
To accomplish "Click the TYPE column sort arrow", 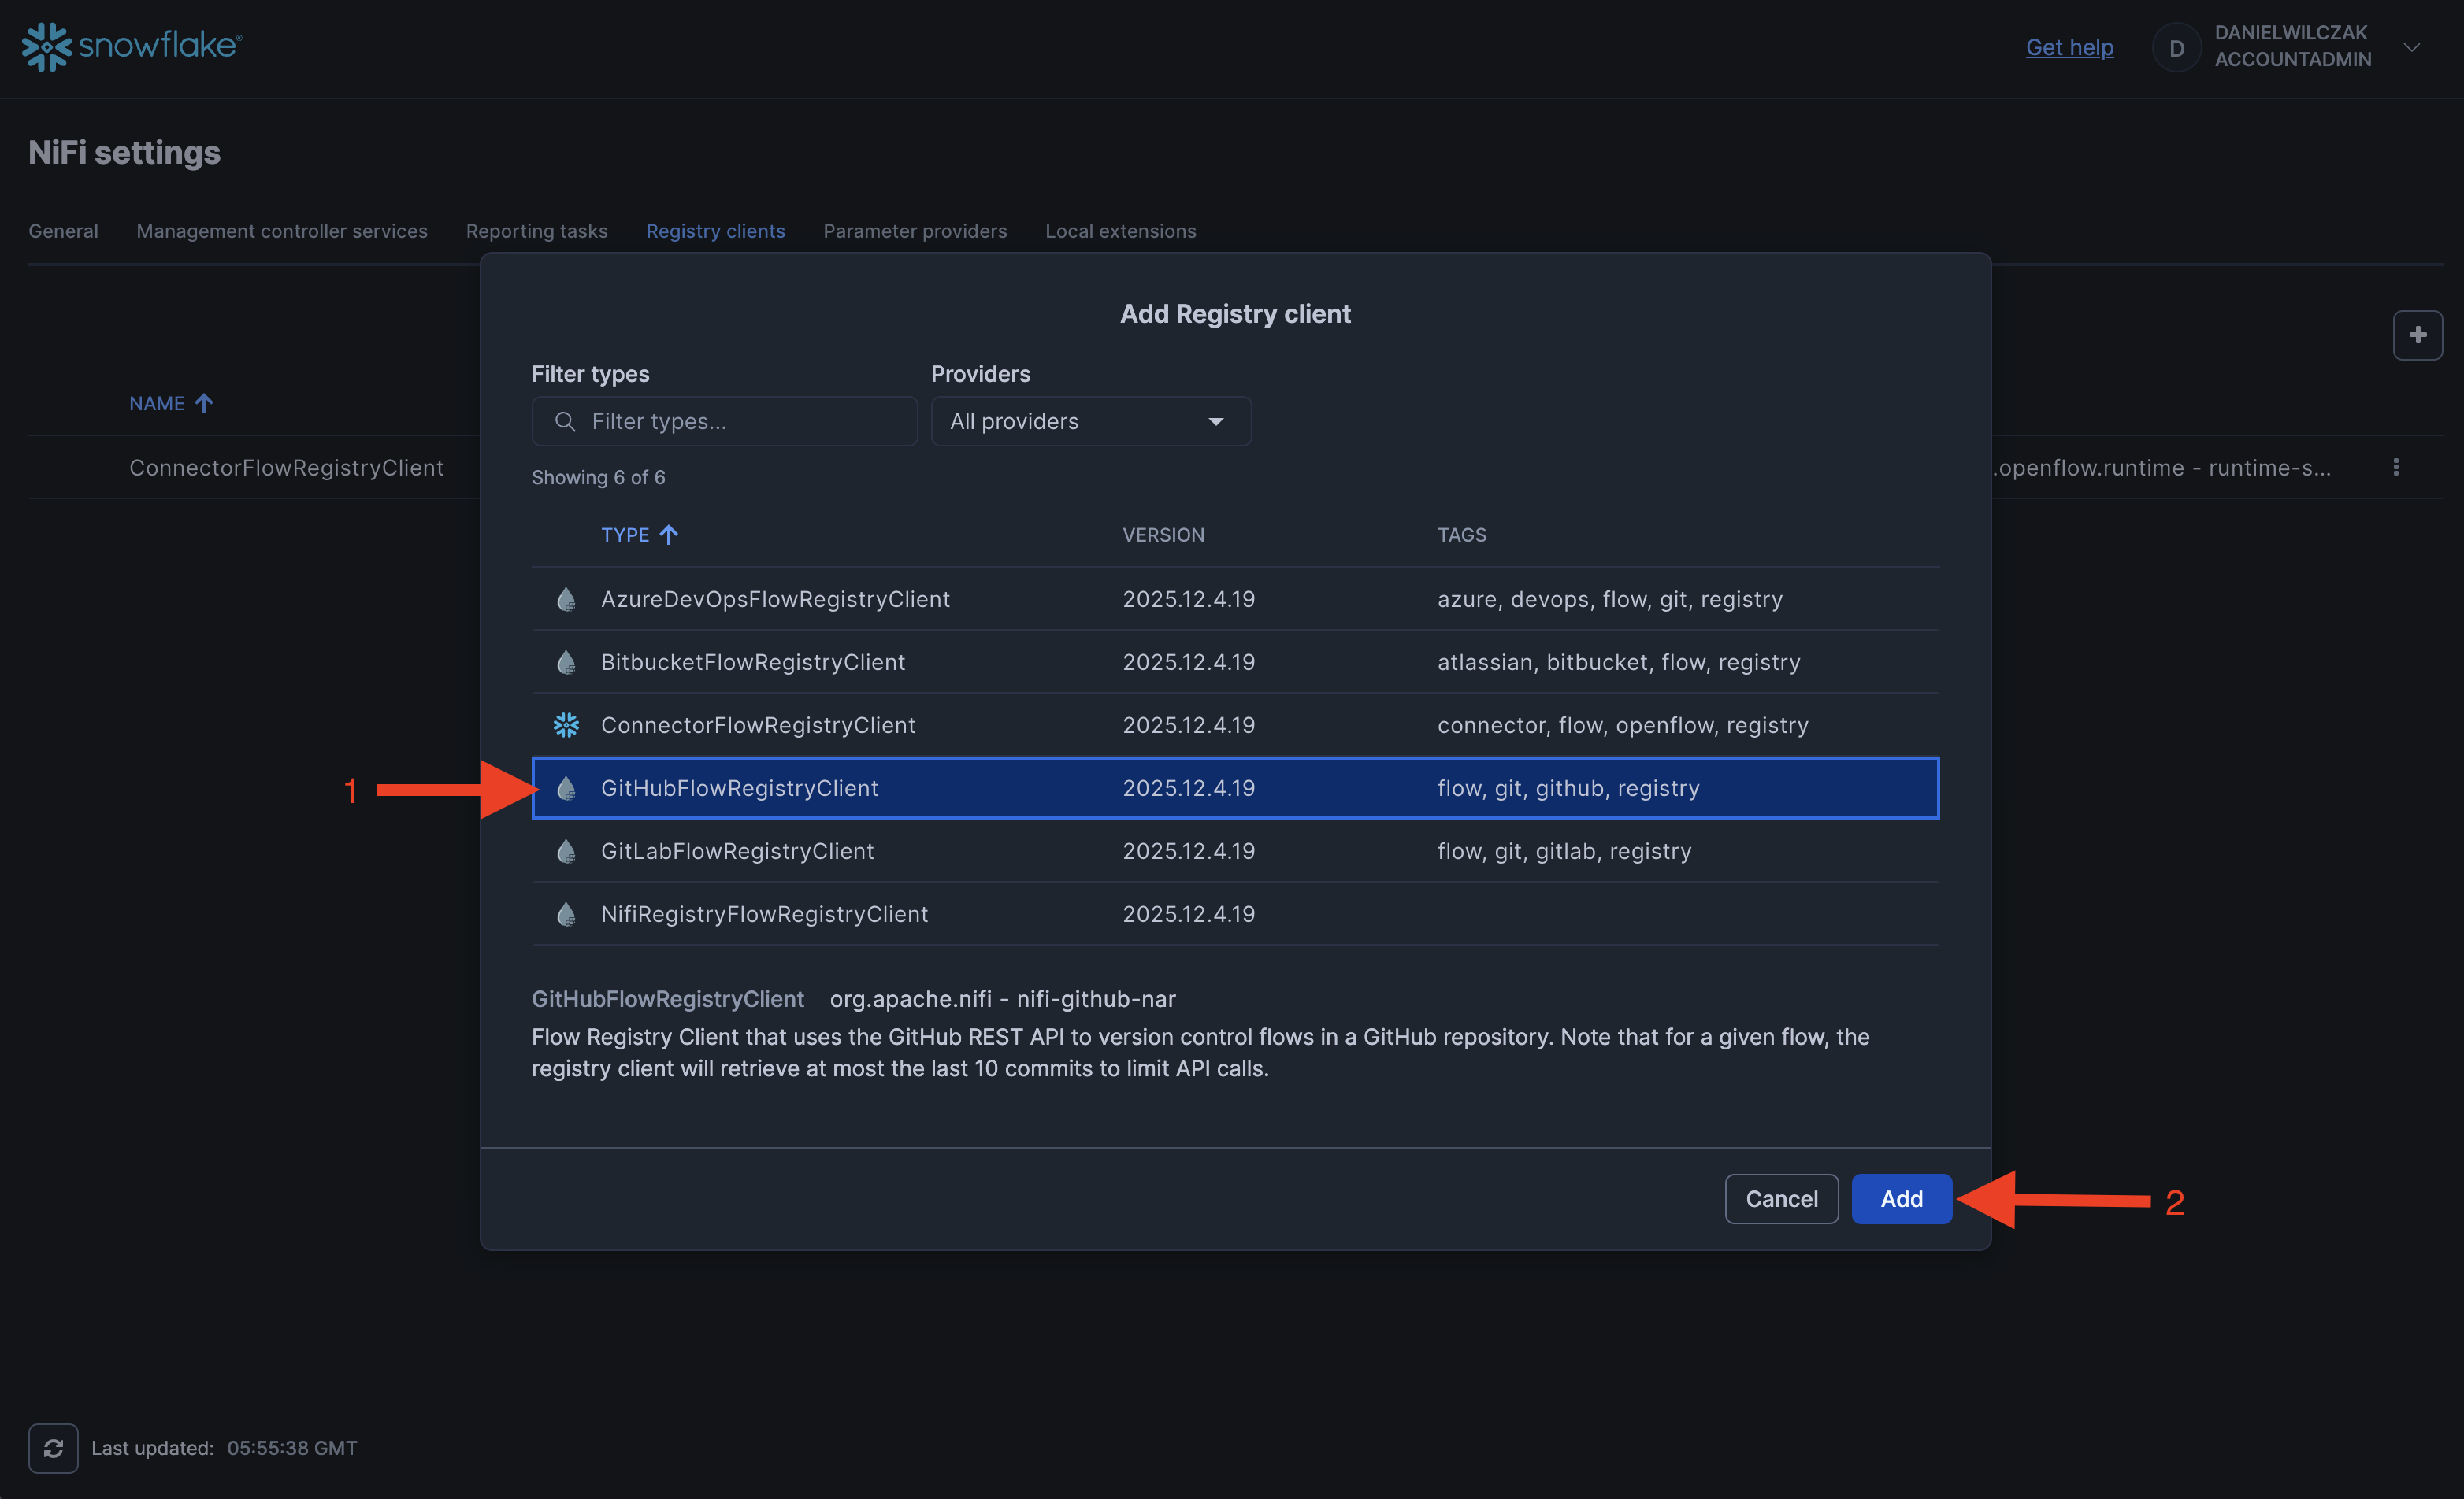I will point(669,535).
